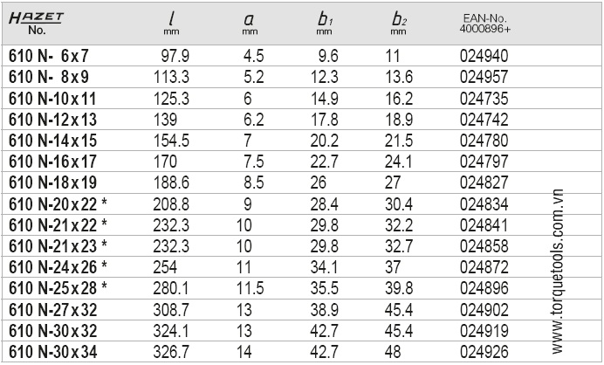Click the EAN-No. column header

tap(485, 23)
